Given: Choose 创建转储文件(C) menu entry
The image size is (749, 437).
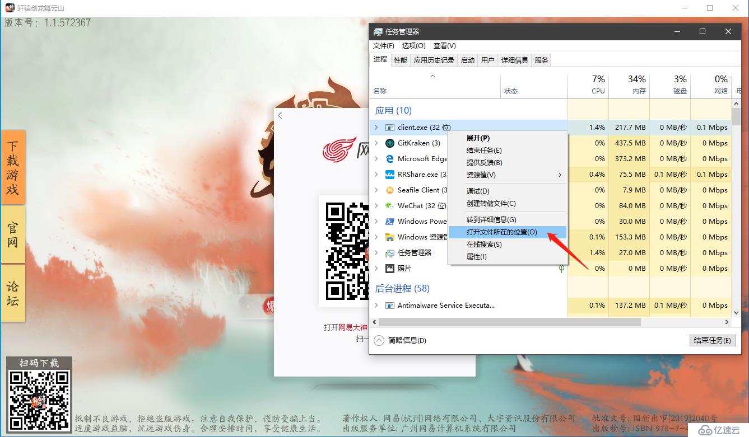Looking at the screenshot, I should point(508,204).
